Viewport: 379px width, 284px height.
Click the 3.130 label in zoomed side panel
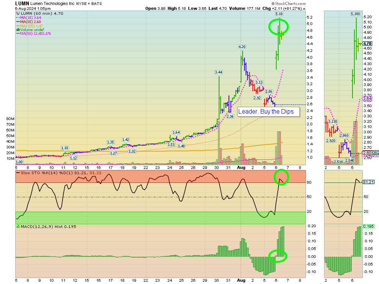tap(333, 122)
